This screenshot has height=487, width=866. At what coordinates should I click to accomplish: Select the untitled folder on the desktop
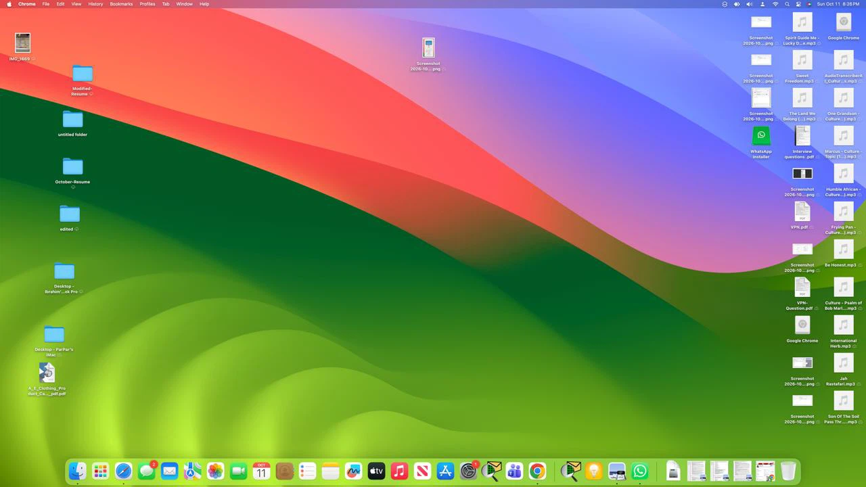tap(72, 119)
